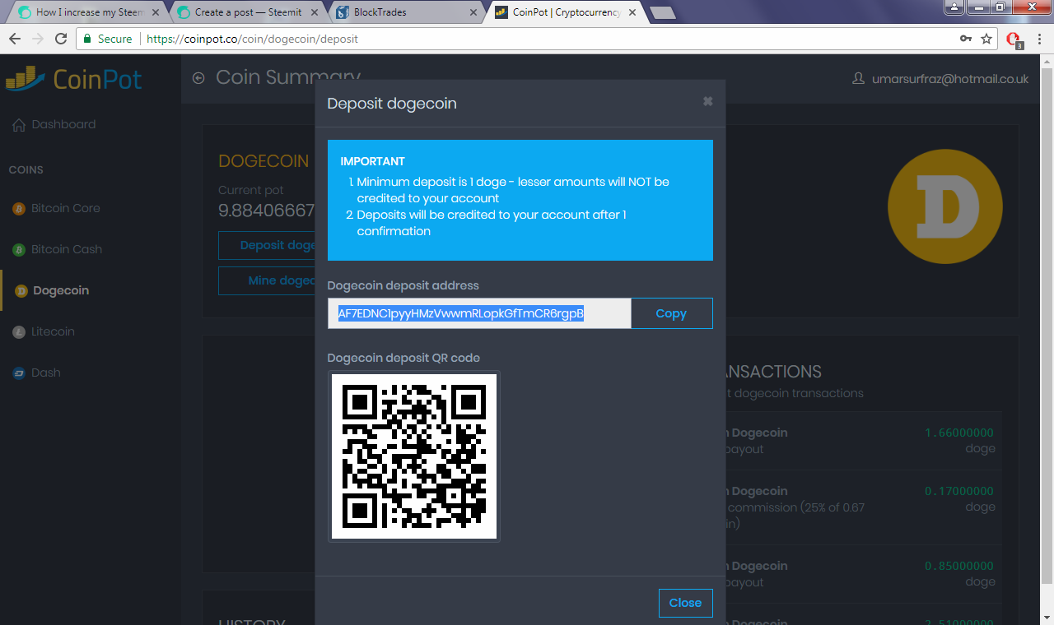
Task: Click the Dashboard home icon
Action: 18,125
